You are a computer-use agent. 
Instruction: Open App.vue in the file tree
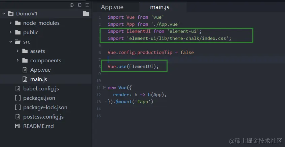(40, 70)
